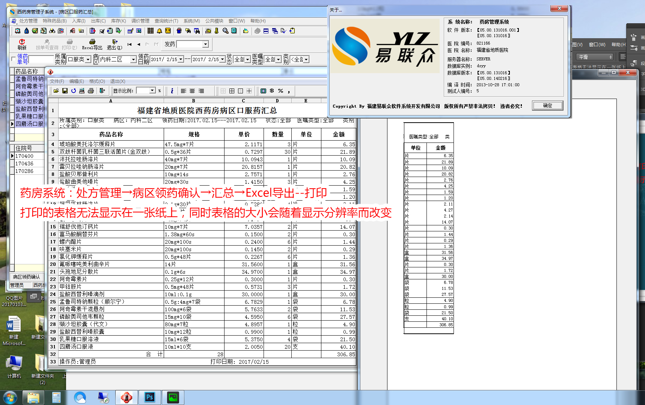Click the black grid icon in main toolbar
Image resolution: width=645 pixels, height=405 pixels.
coord(151,31)
